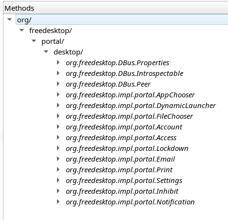Select org.freedesktop.impl.portal.FileChooser entry

point(129,116)
